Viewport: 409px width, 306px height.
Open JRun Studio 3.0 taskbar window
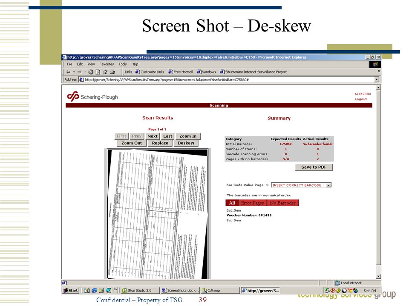140,291
